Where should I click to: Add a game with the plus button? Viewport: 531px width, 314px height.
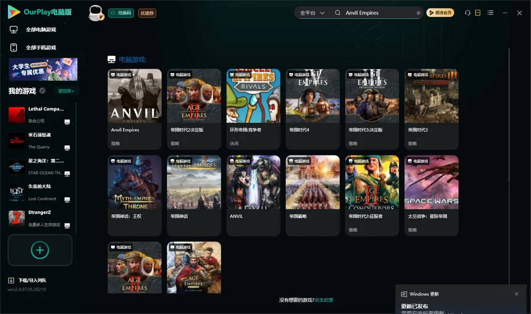click(x=40, y=250)
